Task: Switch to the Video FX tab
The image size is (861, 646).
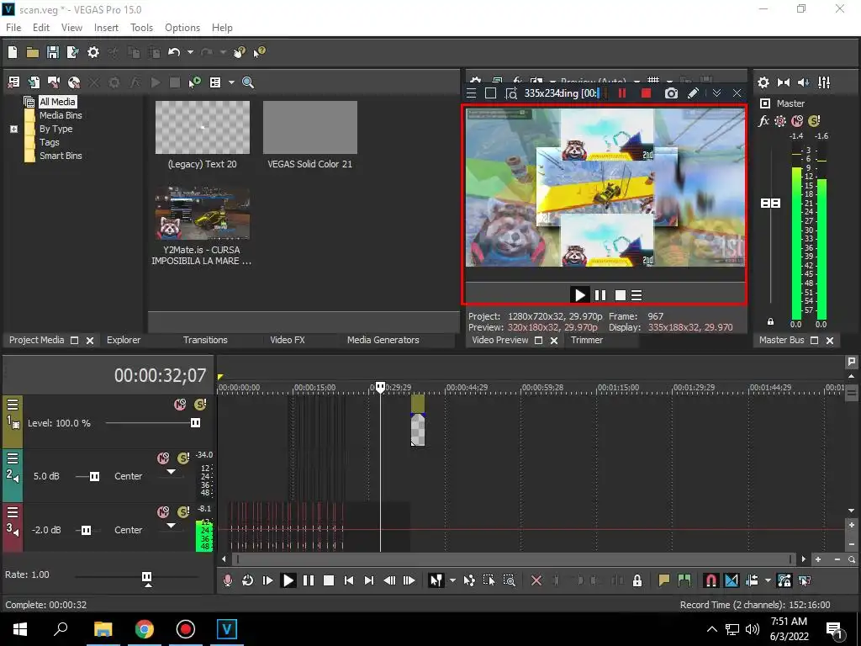Action: tap(288, 340)
